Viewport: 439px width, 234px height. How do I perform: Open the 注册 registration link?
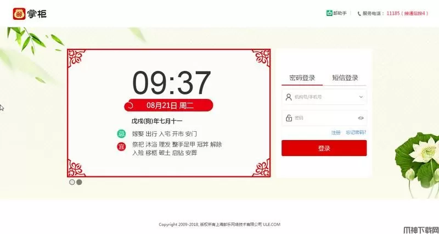coord(336,132)
